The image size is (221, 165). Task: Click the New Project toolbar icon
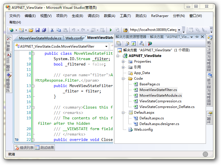click(x=11, y=30)
